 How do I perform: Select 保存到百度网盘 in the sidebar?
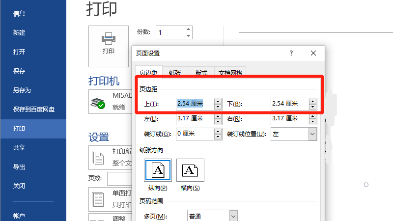[33, 110]
